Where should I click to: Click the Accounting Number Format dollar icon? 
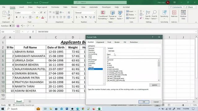click(76, 17)
